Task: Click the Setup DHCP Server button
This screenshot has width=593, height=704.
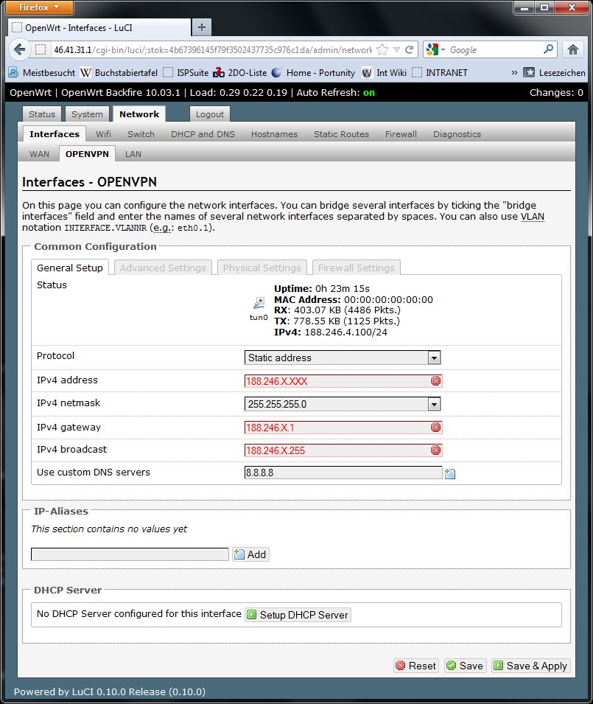Action: click(x=298, y=615)
